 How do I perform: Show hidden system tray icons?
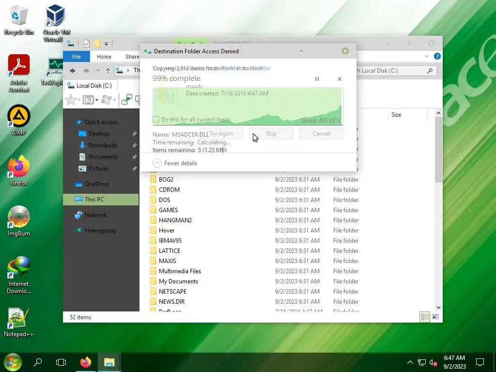tap(410, 362)
